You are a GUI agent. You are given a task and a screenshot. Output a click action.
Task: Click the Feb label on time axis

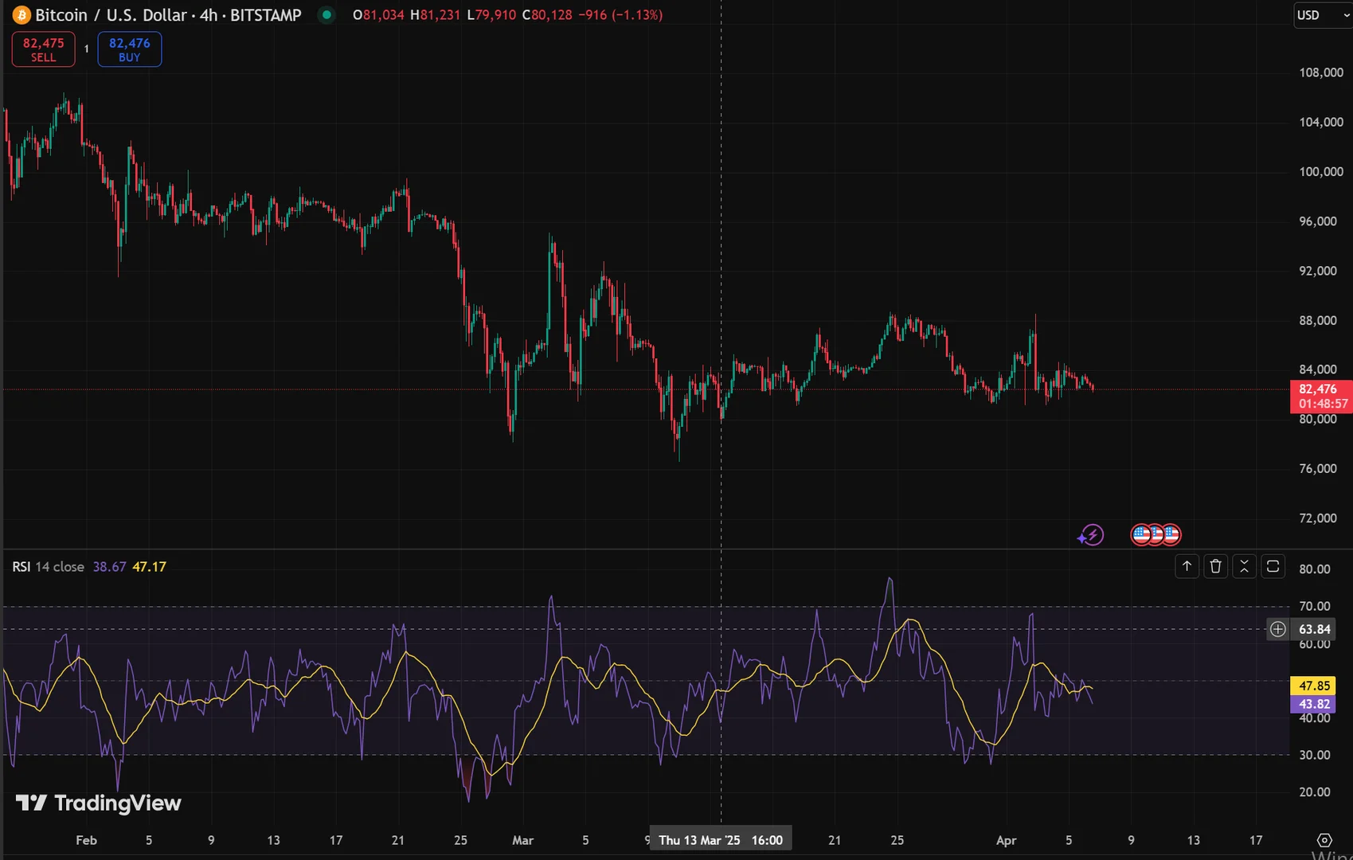86,840
